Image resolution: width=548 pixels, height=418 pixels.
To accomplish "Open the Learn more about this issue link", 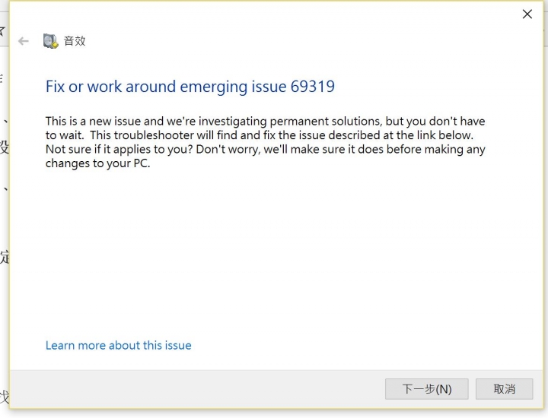I will point(119,345).
